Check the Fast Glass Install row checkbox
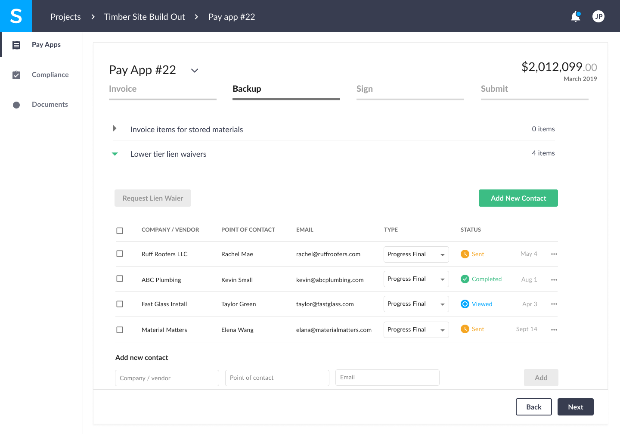 tap(120, 304)
